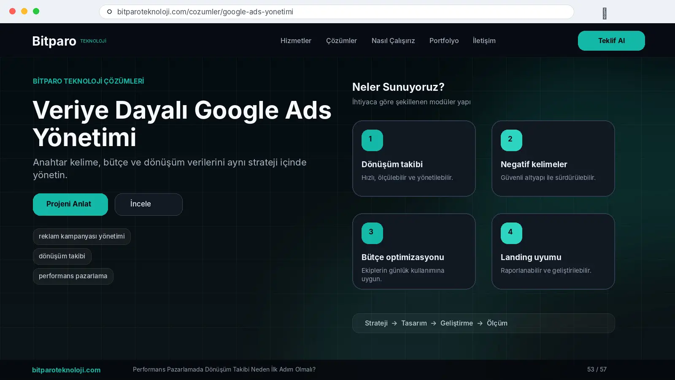Viewport: 675px width, 380px height.
Task: Minimize the window with the yellow button
Action: (24, 11)
